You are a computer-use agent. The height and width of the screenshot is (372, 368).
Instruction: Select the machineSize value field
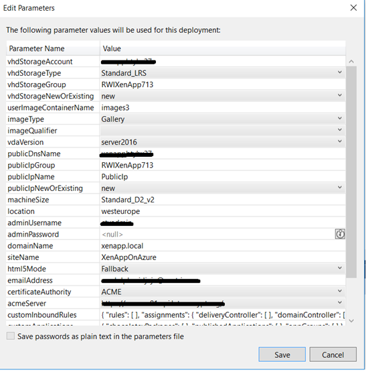[x=223, y=200]
